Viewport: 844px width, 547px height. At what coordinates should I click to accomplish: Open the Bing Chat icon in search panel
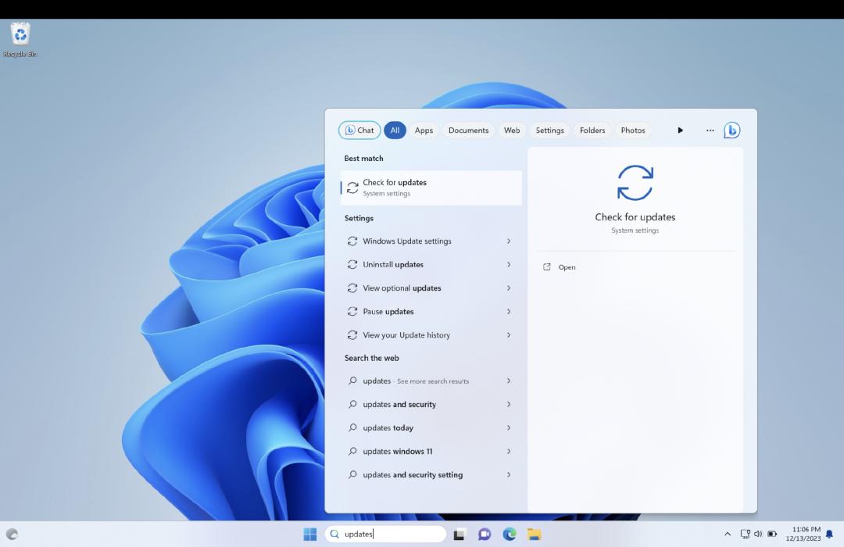731,130
